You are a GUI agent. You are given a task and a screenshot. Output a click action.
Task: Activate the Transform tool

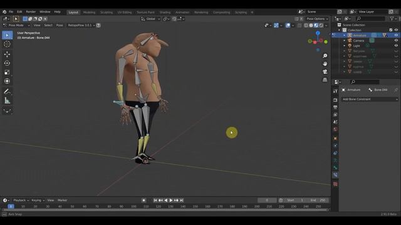[x=7, y=81]
